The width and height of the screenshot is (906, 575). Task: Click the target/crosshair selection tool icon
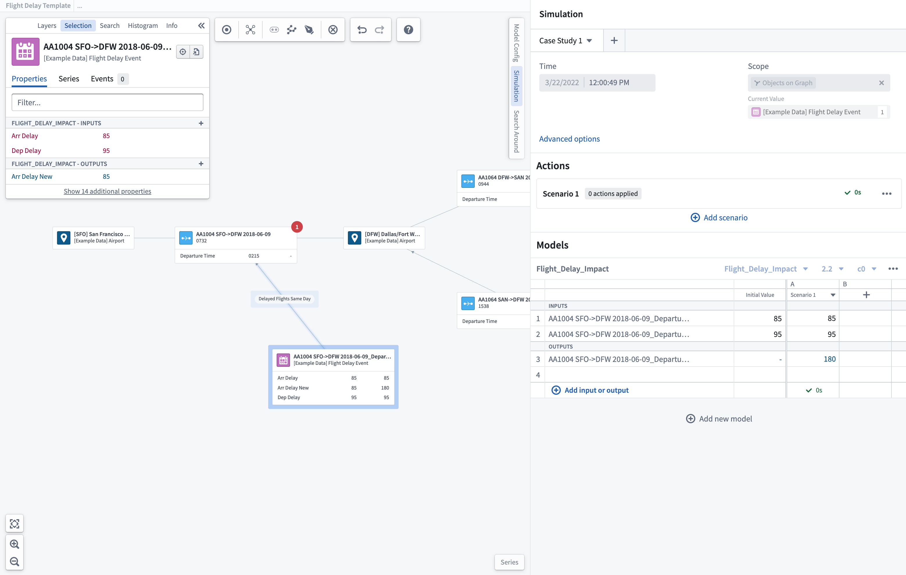(x=227, y=29)
